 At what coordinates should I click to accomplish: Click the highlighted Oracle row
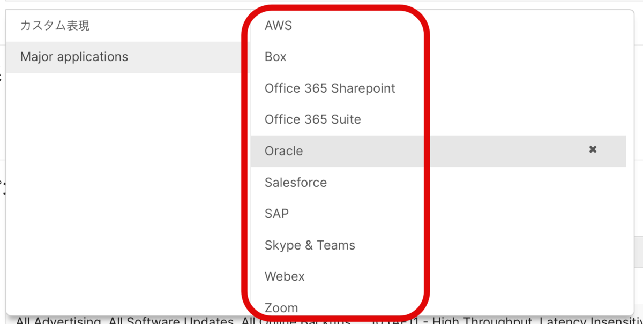click(x=438, y=151)
